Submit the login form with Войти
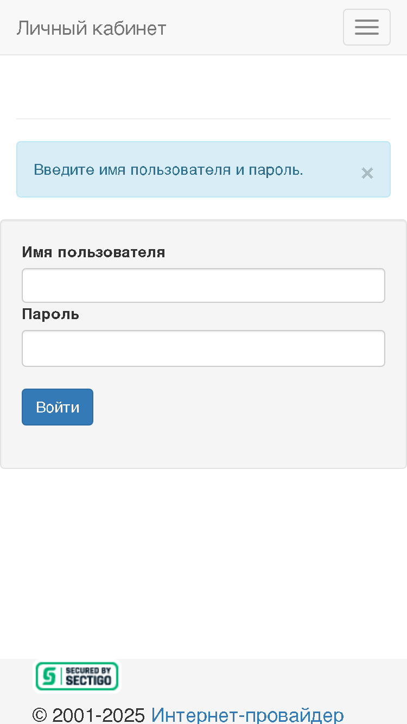Screen dimensions: 407x724 pos(58,407)
